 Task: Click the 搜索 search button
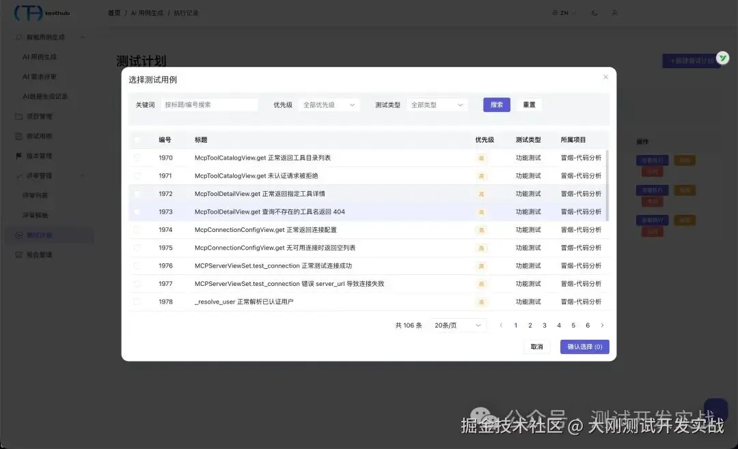click(x=497, y=105)
